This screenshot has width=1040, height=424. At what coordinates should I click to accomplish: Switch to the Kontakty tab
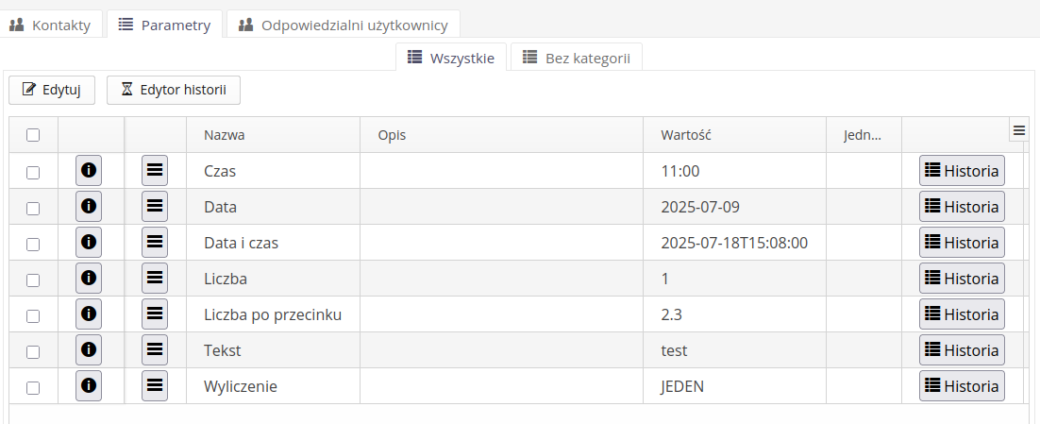coord(50,25)
